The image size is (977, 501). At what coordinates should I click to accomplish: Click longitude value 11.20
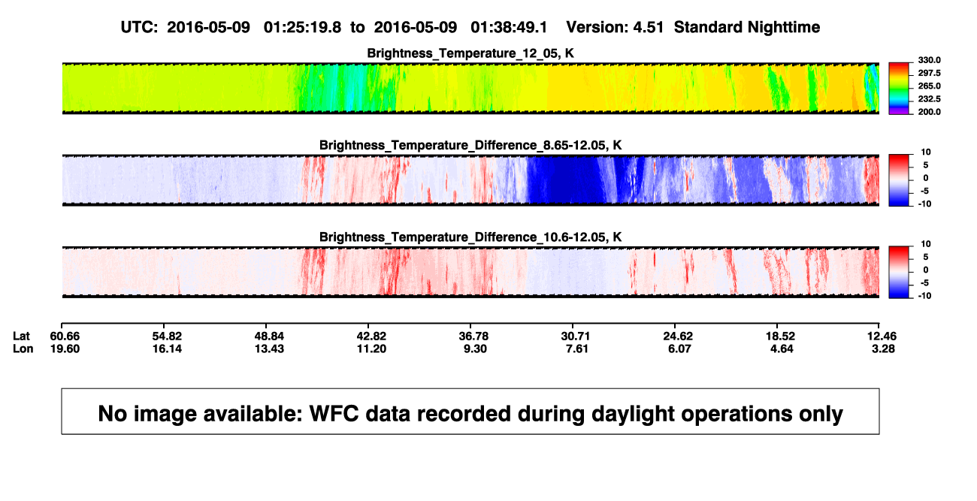tap(373, 349)
